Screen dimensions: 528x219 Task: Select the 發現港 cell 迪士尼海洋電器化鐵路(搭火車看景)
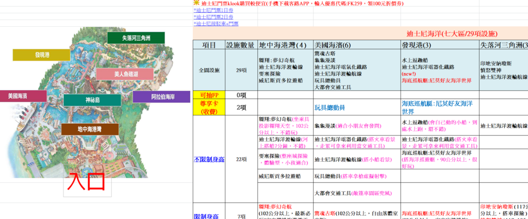point(440,142)
